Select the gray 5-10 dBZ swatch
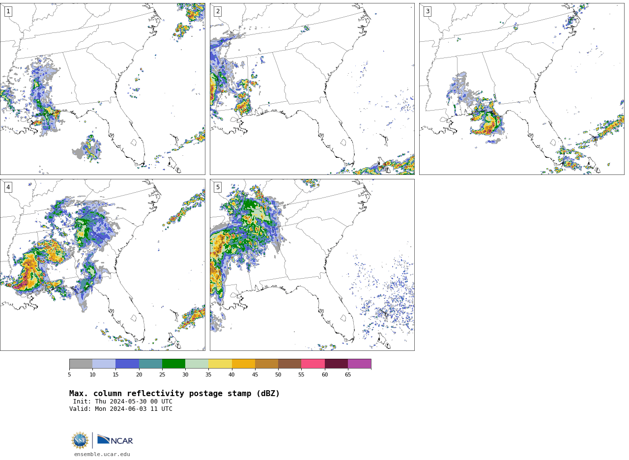629x460 pixels. coord(81,364)
